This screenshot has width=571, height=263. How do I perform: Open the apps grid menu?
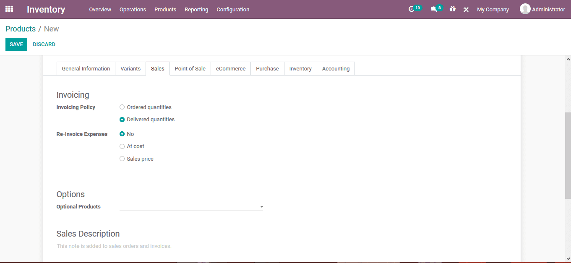point(9,9)
